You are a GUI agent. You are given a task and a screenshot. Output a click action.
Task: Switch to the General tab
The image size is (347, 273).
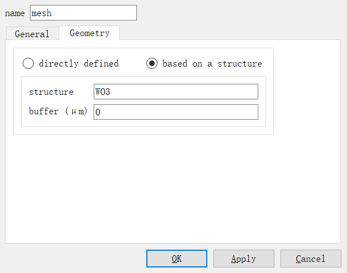[x=32, y=34]
